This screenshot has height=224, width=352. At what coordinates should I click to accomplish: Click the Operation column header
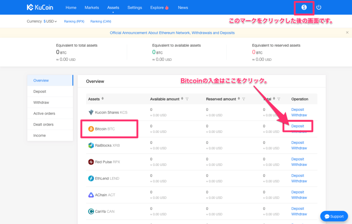click(x=300, y=99)
